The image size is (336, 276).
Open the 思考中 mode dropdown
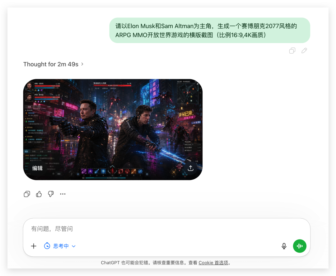pyautogui.click(x=61, y=246)
